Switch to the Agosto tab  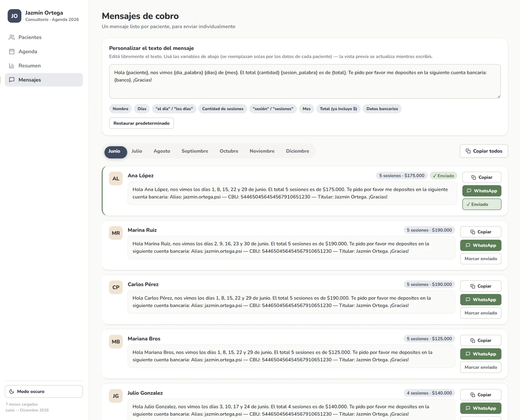pos(162,151)
